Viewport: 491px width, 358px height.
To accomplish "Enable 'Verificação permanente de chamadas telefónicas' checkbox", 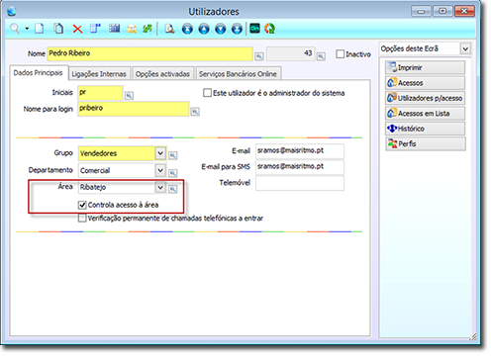I will [x=82, y=218].
